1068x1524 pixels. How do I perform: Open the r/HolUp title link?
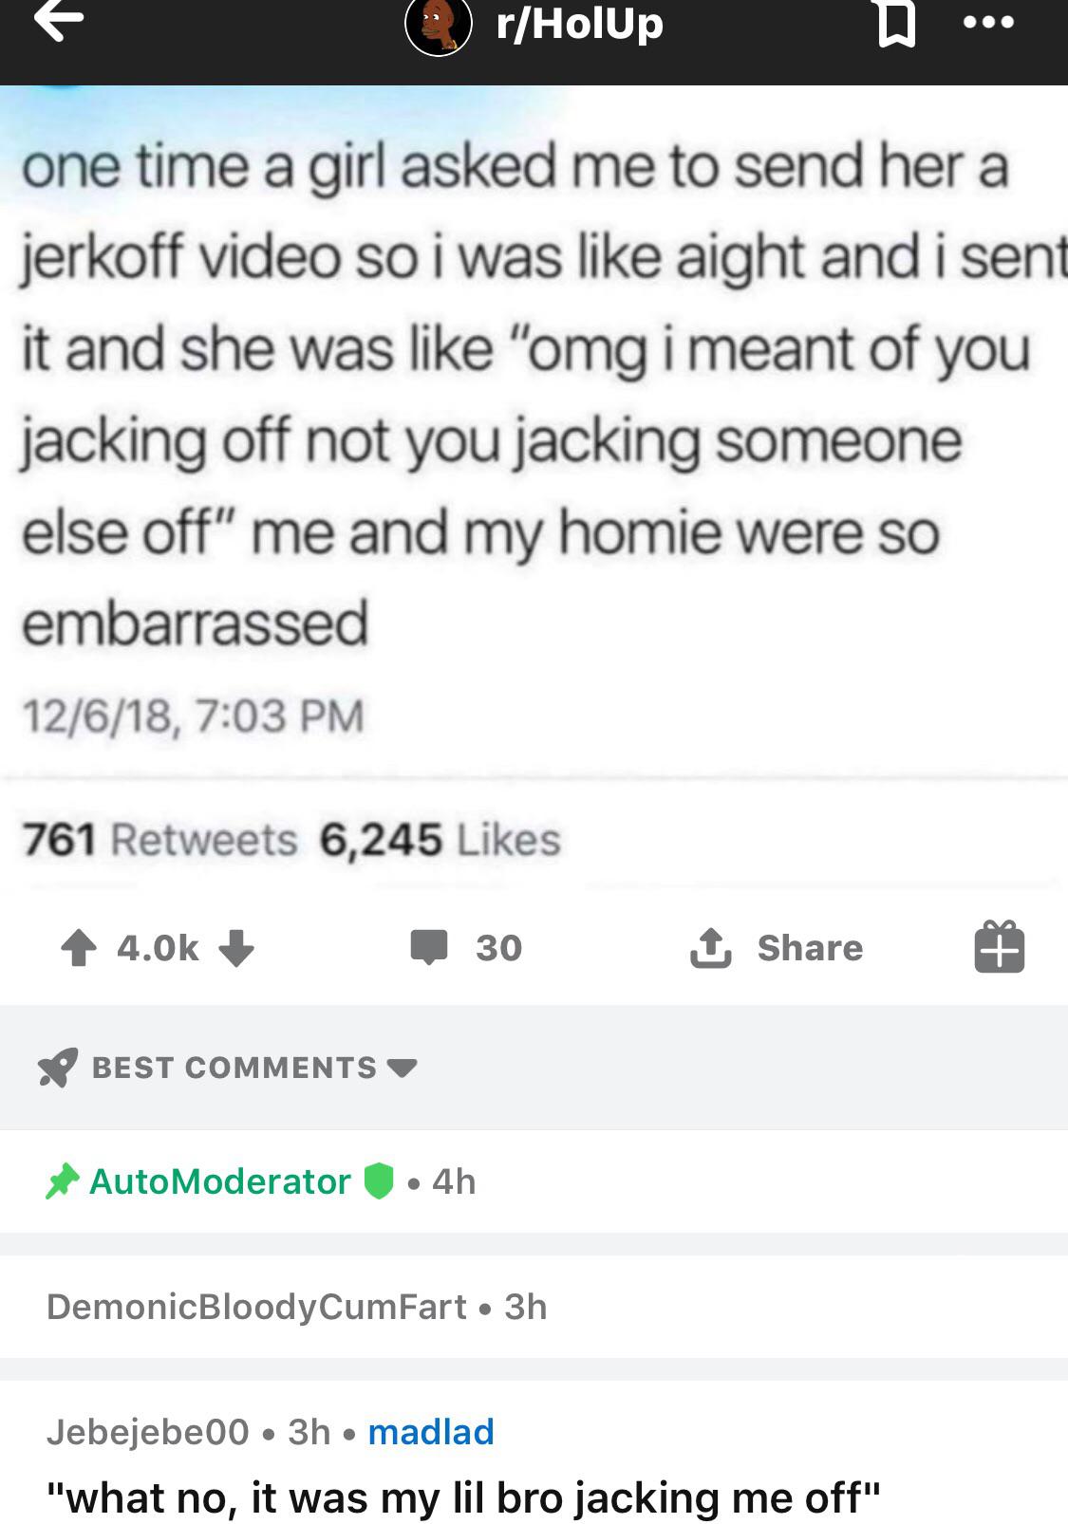pyautogui.click(x=579, y=24)
